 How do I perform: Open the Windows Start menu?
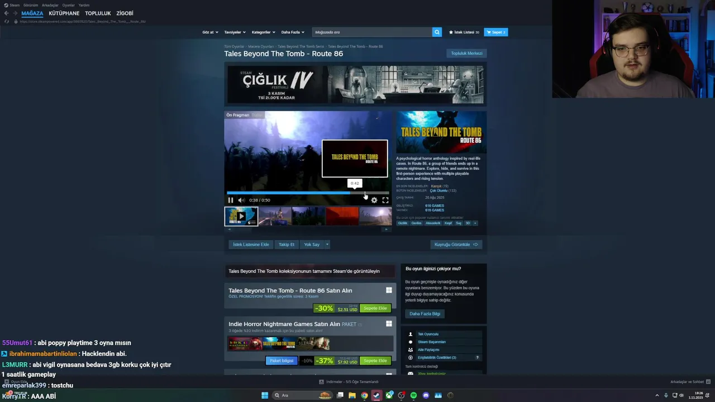[x=265, y=395]
